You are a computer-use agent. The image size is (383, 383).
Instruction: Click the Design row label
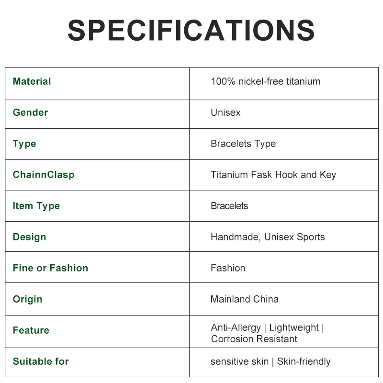30,237
